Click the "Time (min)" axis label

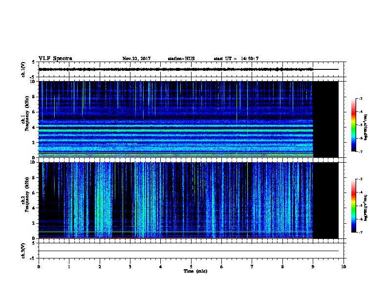point(195,271)
